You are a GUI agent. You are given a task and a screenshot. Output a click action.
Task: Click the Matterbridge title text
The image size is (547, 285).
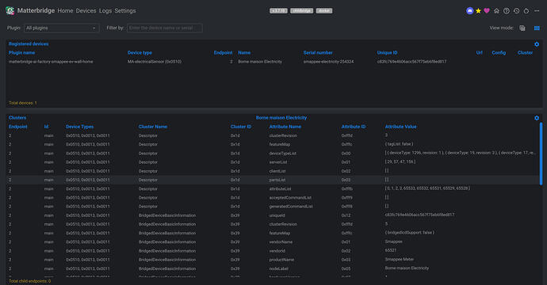tap(36, 11)
